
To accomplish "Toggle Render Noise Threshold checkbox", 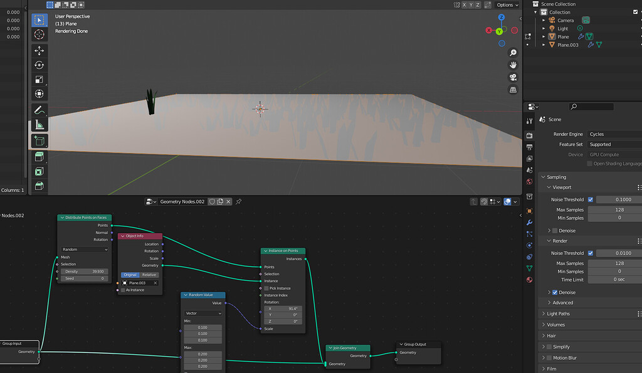I will (x=591, y=253).
